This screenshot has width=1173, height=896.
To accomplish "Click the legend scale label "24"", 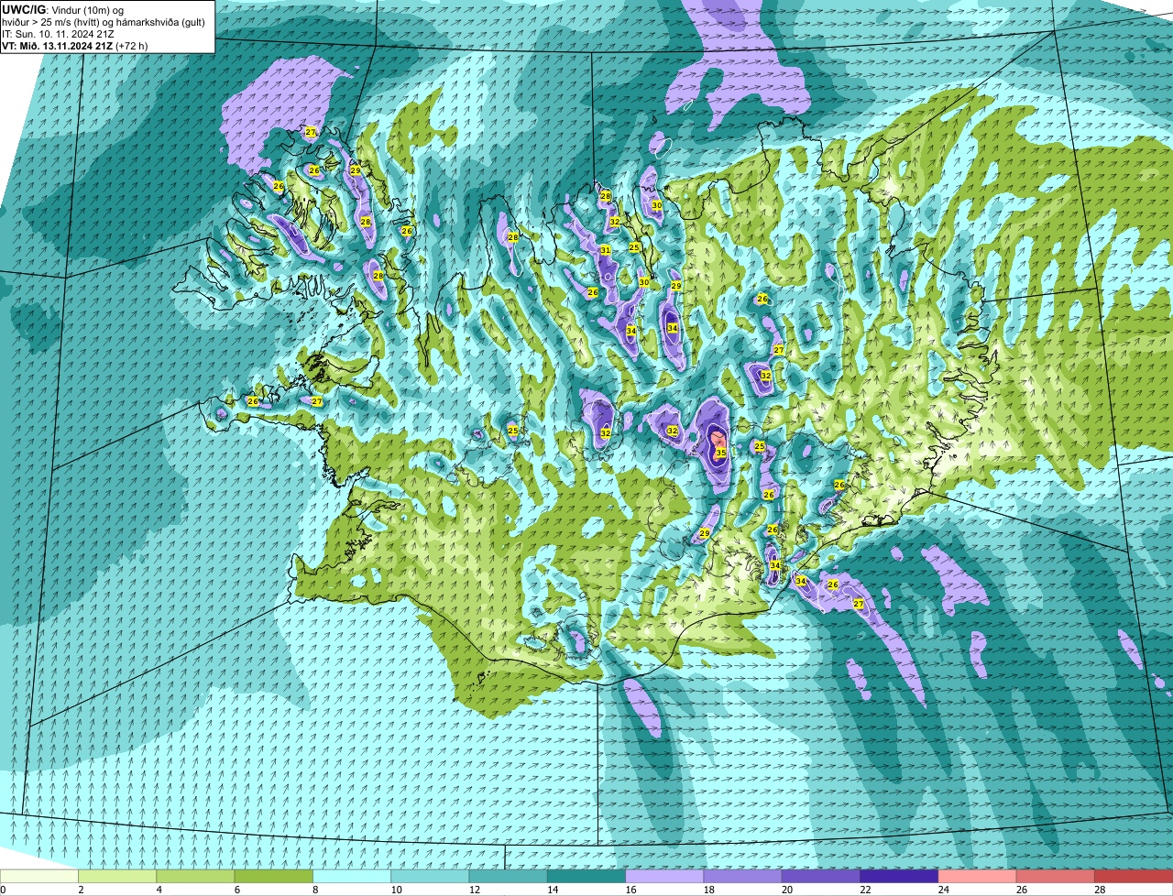I will click(x=942, y=890).
